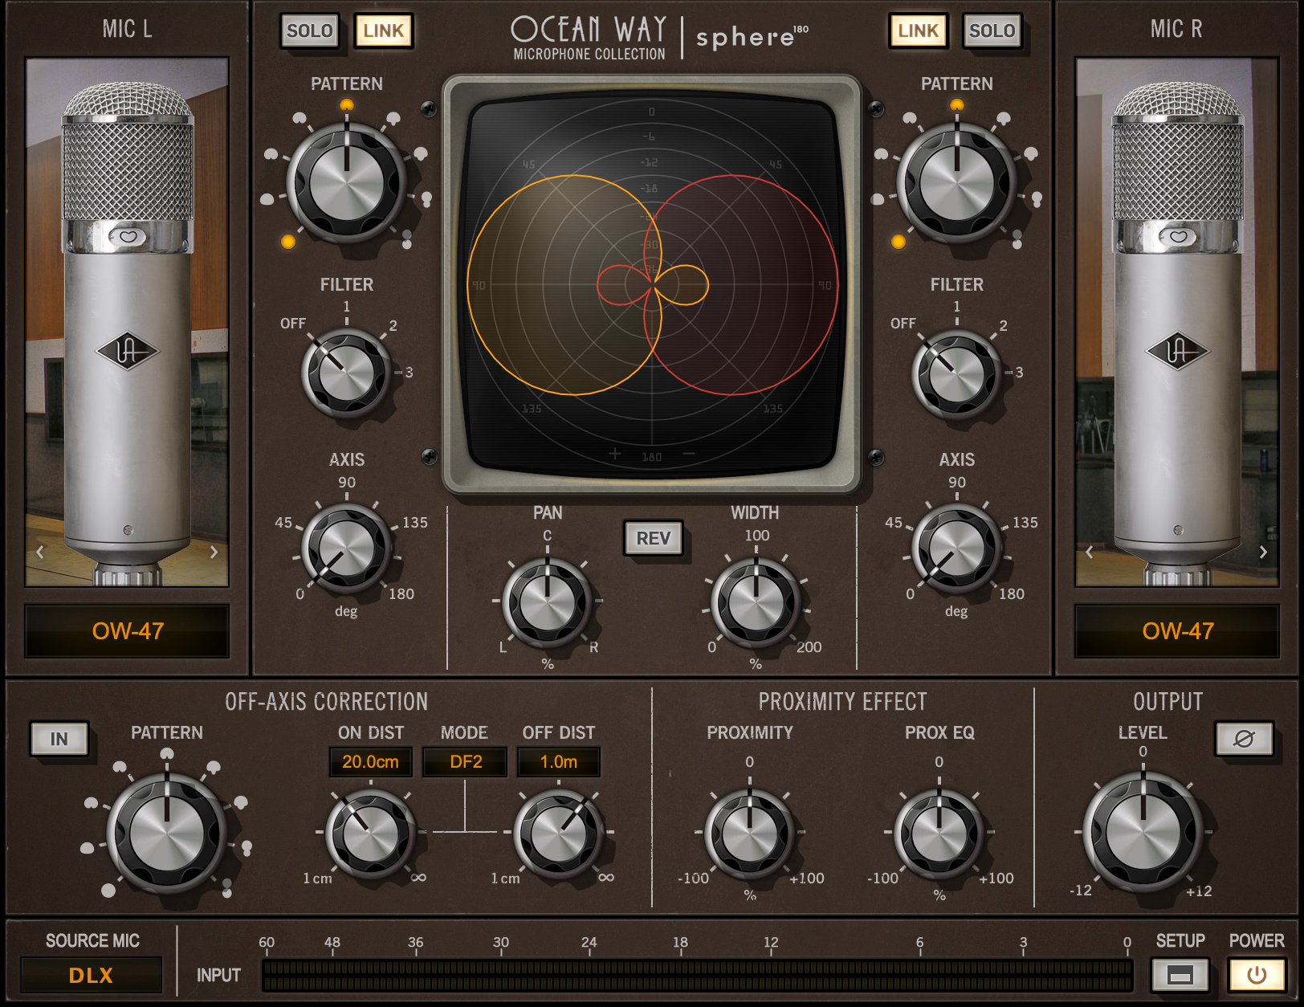Toggle the REV button
Viewport: 1304px width, 1007px height.
click(x=654, y=538)
